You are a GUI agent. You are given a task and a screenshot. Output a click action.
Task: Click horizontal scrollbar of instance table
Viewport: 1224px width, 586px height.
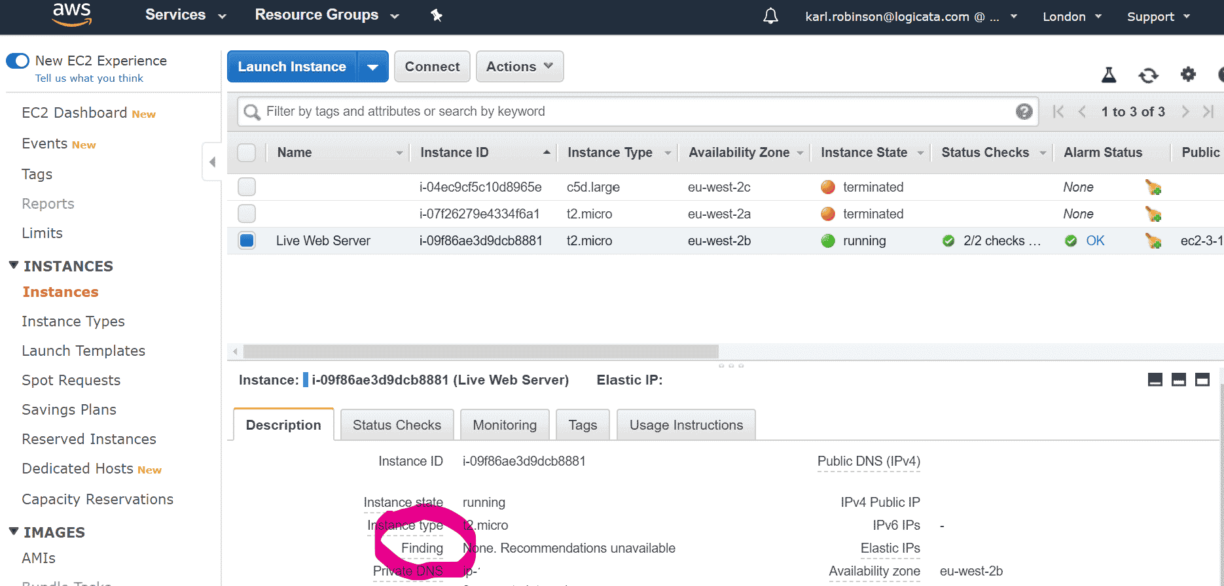pos(481,351)
